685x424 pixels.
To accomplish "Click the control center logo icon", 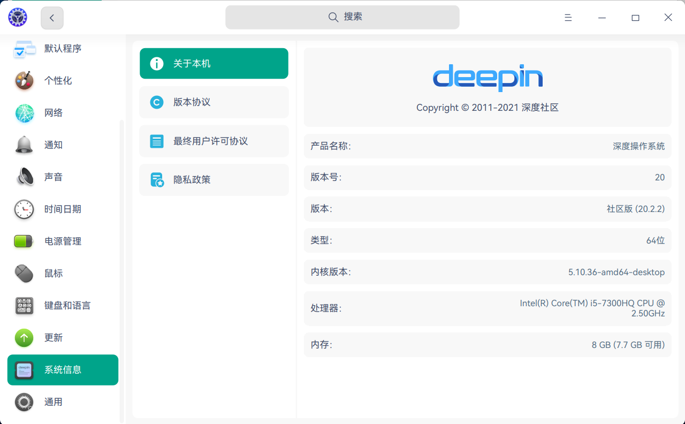I will [x=18, y=18].
